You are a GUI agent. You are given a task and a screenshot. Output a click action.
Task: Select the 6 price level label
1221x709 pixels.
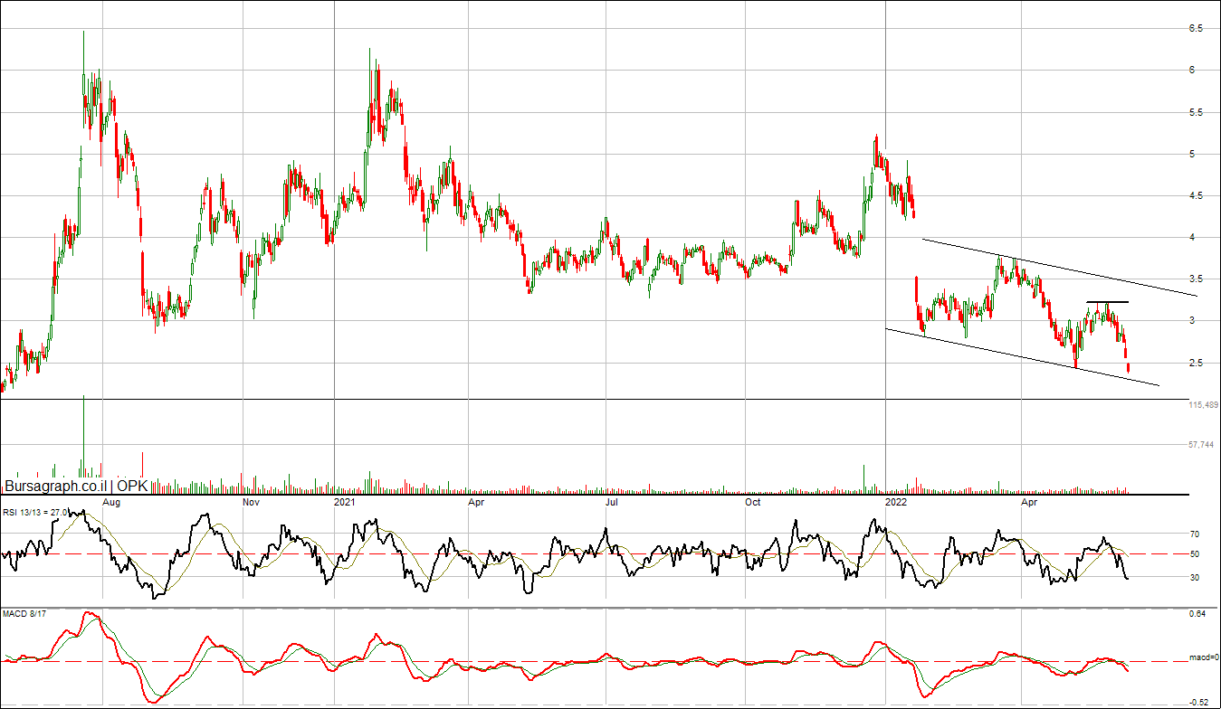pos(1192,71)
